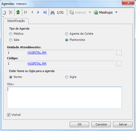
Task: Expand the Mashups dropdown arrow
Action: 116,12
